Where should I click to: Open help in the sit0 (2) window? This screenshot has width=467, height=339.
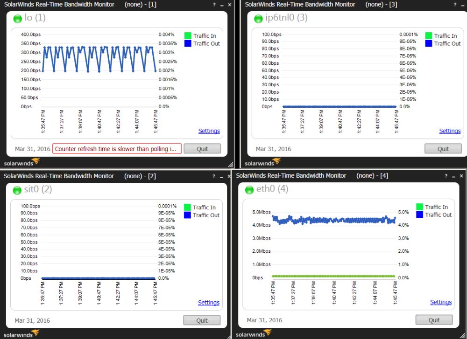coord(213,176)
